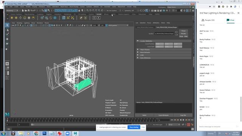
Task: Expand the Node Behavior section
Action: (138, 52)
